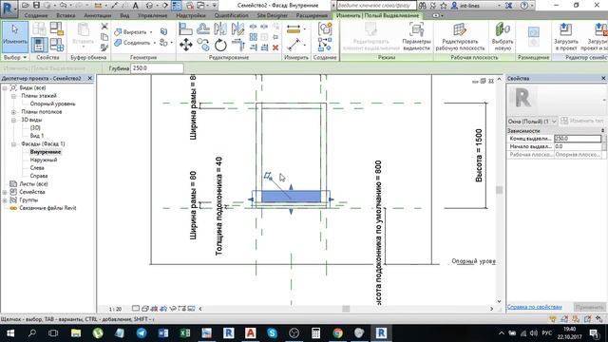Click the Конец выдавливания value field

[578, 139]
